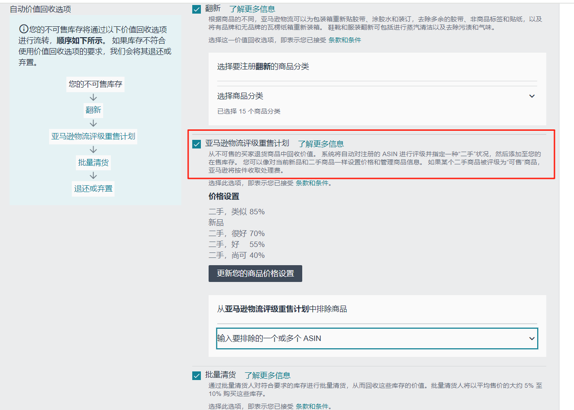Click 翻新 link in the flow diagram

(93, 110)
